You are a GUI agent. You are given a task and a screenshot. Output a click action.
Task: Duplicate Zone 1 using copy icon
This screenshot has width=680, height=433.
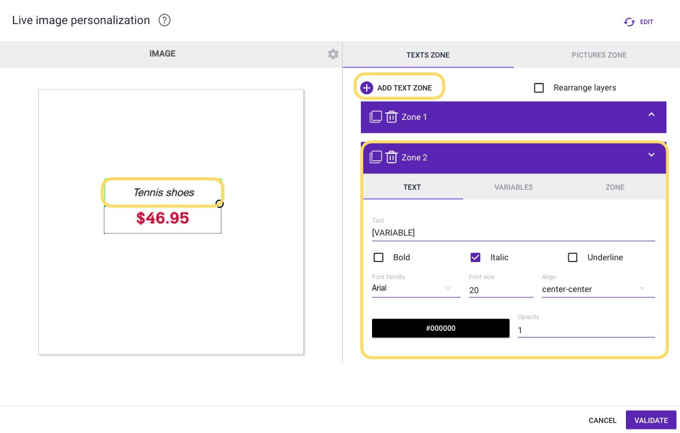[x=376, y=117]
